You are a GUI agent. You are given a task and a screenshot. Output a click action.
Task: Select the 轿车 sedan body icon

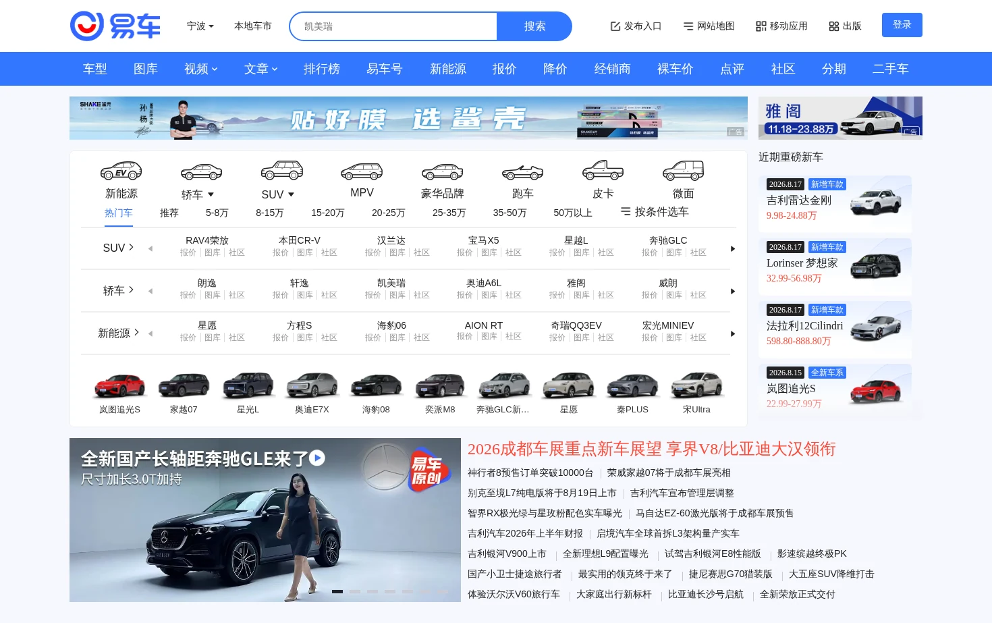click(201, 171)
